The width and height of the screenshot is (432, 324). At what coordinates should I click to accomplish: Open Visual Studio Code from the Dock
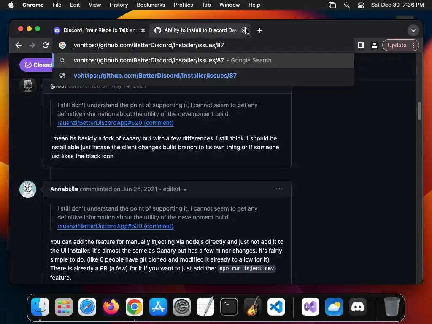(x=276, y=307)
